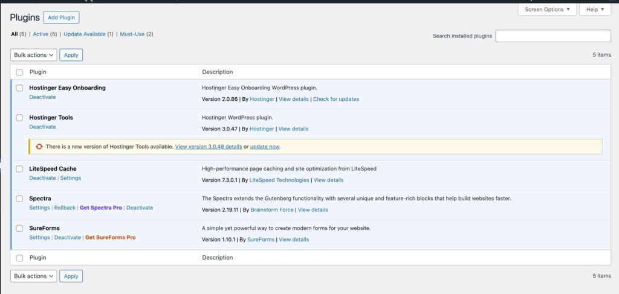Image resolution: width=619 pixels, height=294 pixels.
Task: Focus the Search installed plugins field
Action: click(553, 36)
